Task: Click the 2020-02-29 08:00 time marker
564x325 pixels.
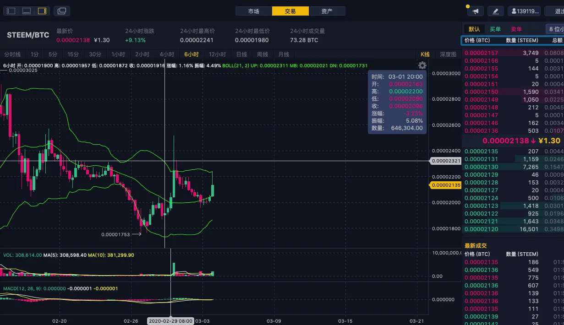Action: tap(170, 321)
